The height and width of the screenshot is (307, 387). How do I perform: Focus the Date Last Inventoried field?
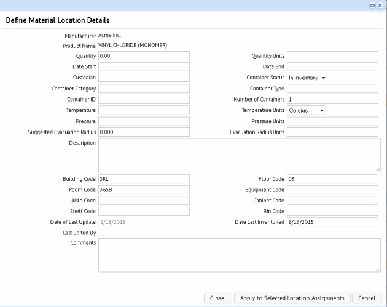(332, 222)
